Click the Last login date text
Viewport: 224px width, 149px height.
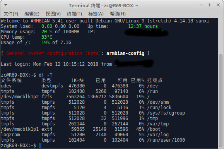(x=66, y=64)
